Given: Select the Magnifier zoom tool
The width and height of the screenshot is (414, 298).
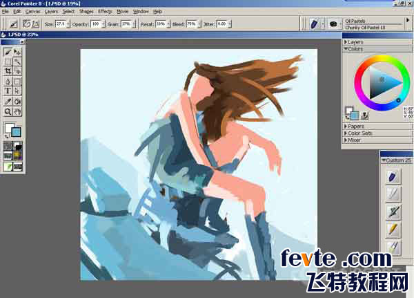Looking at the screenshot, I should click(x=8, y=111).
